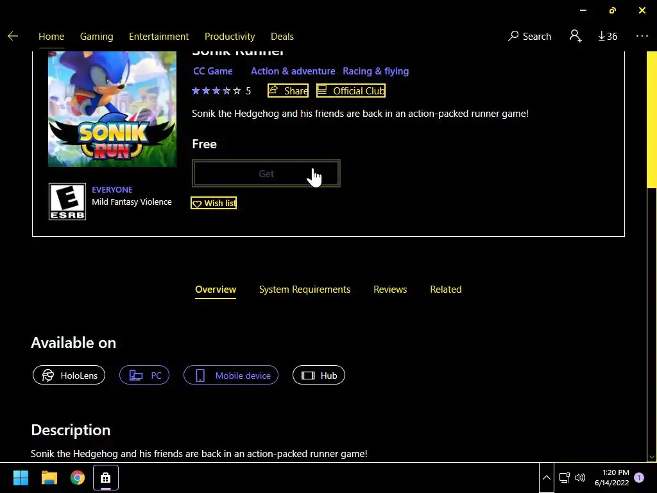Select the PC device chip
The height and width of the screenshot is (493, 657).
click(x=144, y=375)
